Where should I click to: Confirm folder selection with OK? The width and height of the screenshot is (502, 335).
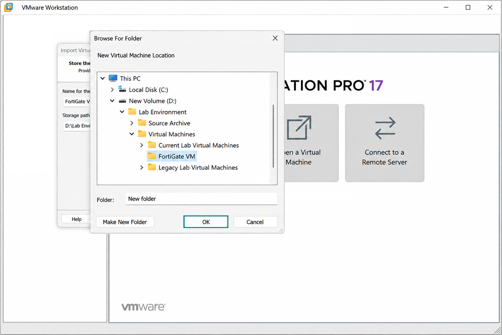(x=206, y=222)
